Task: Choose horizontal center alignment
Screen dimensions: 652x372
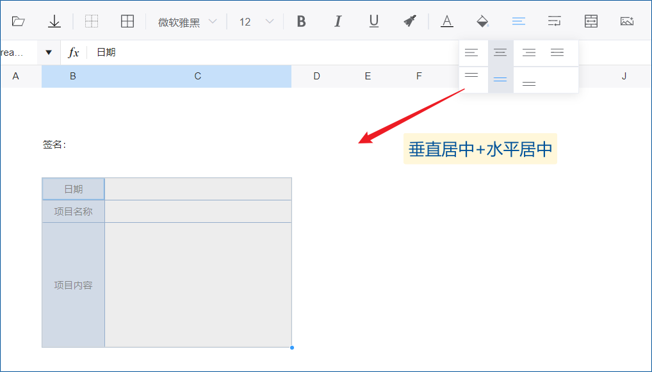Action: coord(500,53)
